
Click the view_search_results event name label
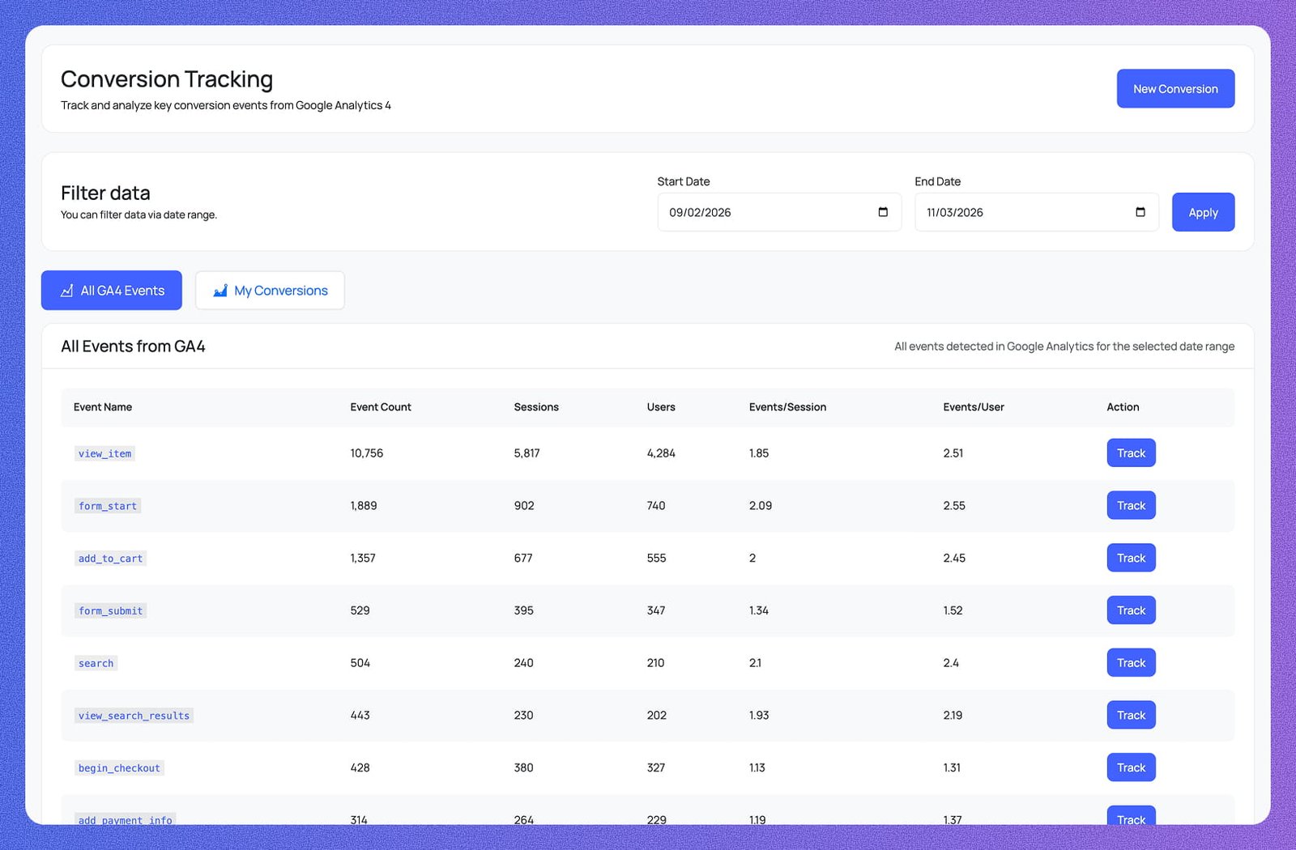[134, 715]
